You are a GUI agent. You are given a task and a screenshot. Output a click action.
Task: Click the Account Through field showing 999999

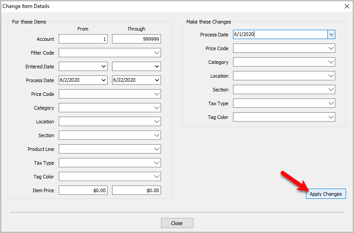click(137, 39)
